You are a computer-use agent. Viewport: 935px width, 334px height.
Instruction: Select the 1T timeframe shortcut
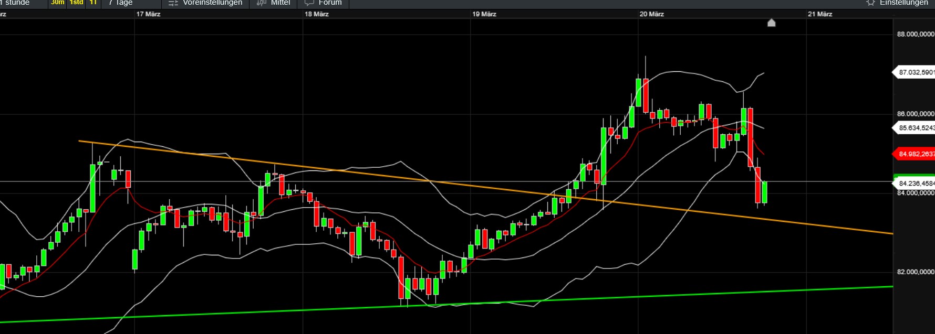click(x=93, y=3)
